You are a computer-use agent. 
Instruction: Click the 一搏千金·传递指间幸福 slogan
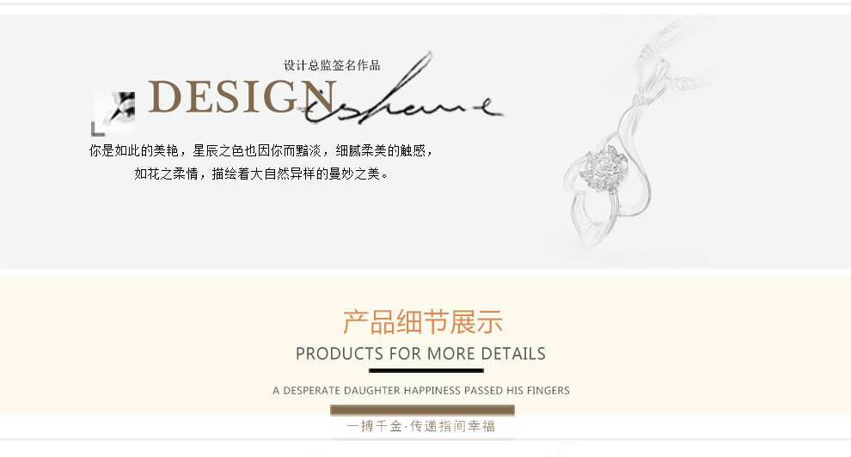point(421,426)
